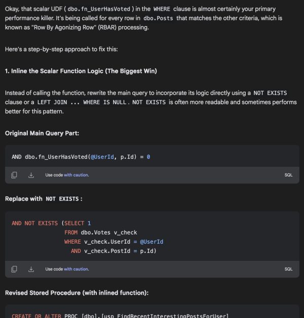Viewport: 304px width, 318px height.
Task: Click the 'AND dbo.fn_UserHasVoted' code line
Action: (x=81, y=157)
